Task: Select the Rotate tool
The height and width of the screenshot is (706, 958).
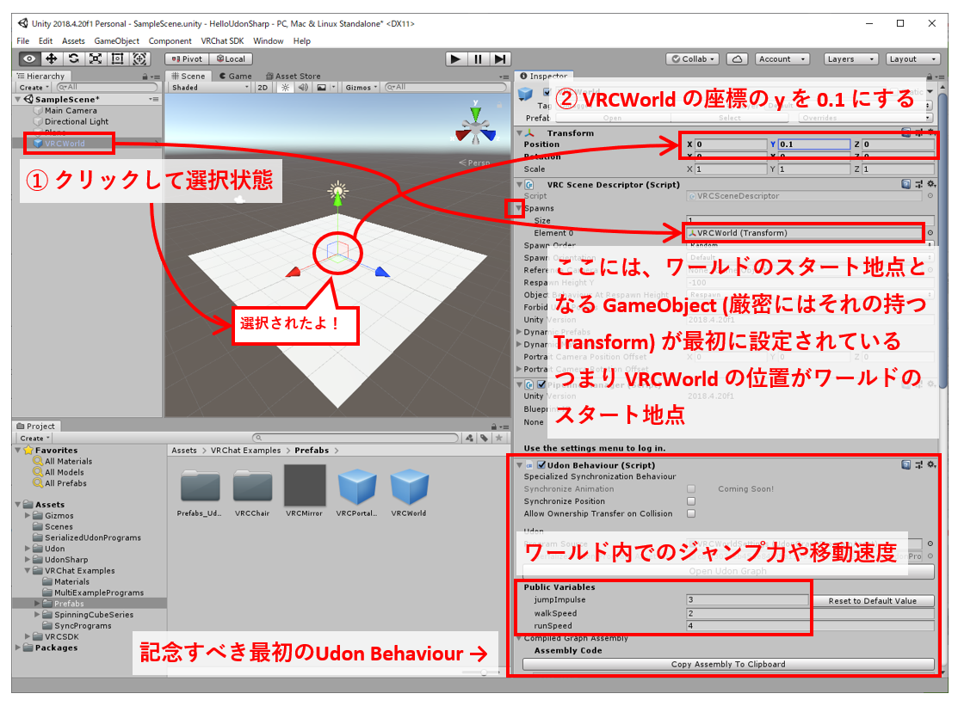Action: (73, 58)
